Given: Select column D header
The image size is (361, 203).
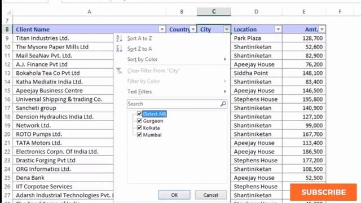Looking at the screenshot, I should [256, 12].
